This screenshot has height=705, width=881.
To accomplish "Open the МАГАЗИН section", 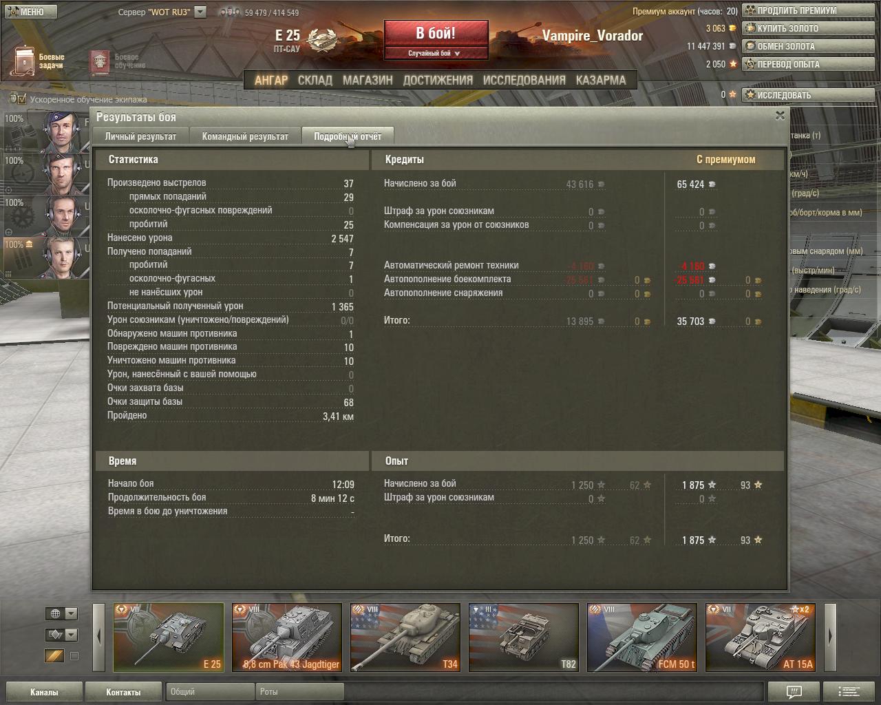I will pos(368,80).
